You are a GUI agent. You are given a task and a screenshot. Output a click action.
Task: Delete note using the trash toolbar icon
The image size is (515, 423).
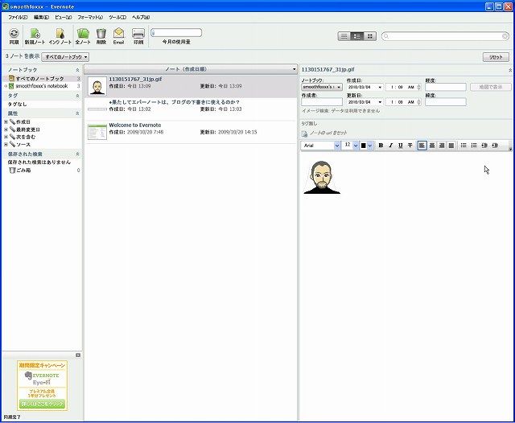coord(101,36)
